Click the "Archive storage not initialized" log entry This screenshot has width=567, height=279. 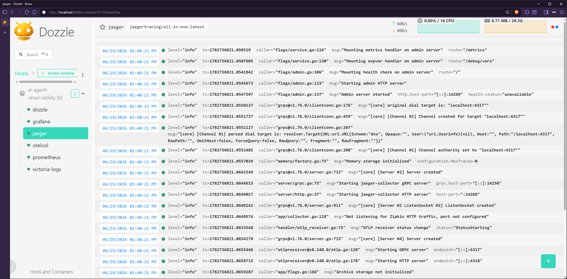click(x=369, y=272)
